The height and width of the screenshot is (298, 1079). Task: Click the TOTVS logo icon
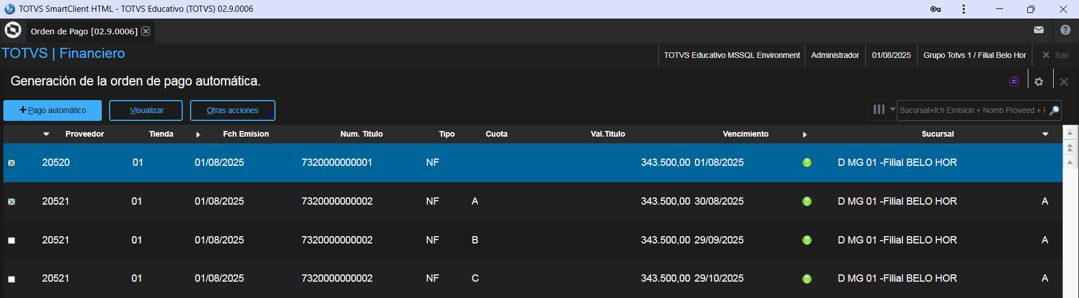(x=12, y=30)
